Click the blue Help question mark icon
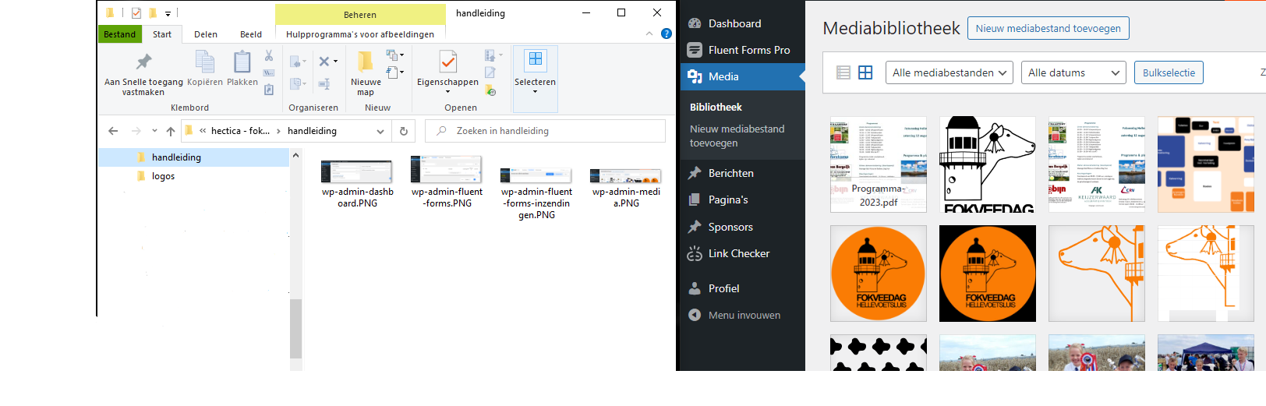The image size is (1266, 406). pos(667,34)
